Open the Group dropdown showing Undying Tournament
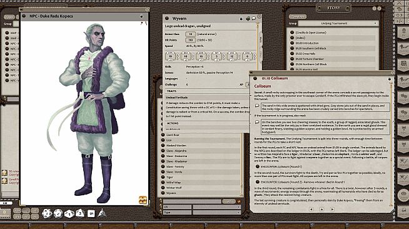This screenshot has width=409, height=229. click(338, 24)
